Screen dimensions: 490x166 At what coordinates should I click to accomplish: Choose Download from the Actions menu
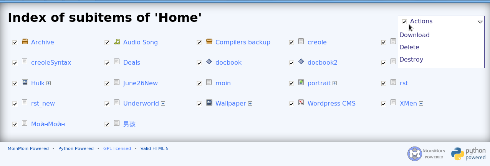[x=414, y=35]
